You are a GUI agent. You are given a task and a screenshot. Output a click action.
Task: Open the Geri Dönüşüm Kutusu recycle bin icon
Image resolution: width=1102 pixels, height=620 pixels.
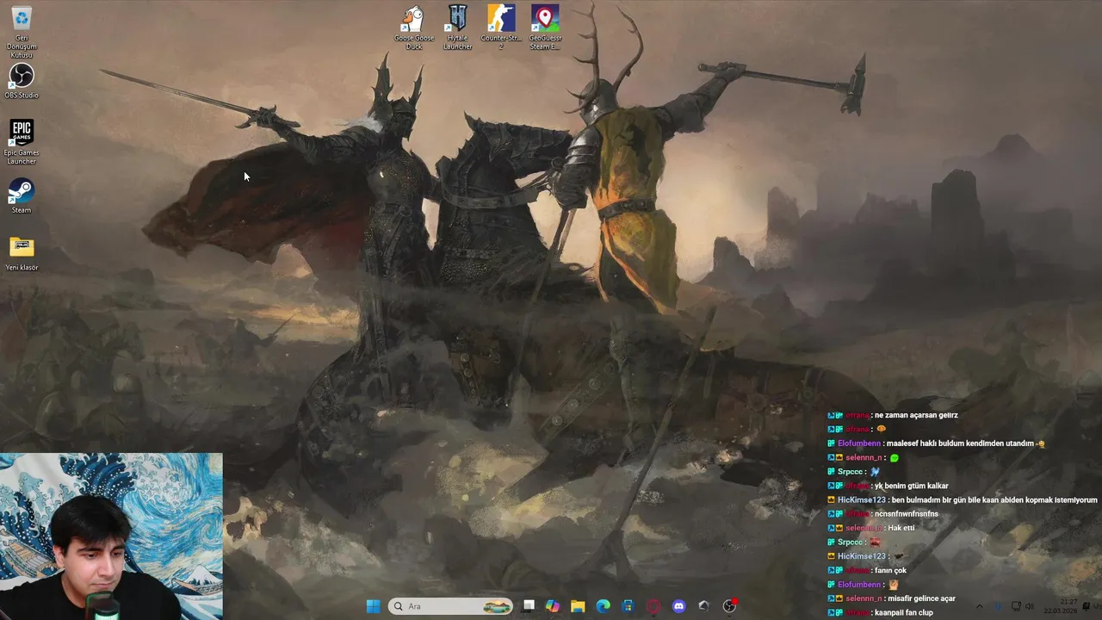coord(22,32)
